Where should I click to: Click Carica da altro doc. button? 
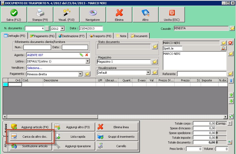[x=31, y=137]
